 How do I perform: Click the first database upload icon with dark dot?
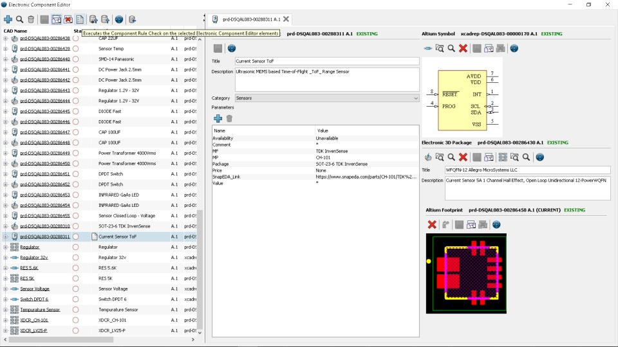[93, 19]
